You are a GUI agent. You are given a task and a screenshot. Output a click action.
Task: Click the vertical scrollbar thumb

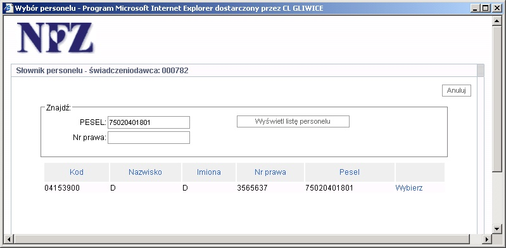[497, 99]
